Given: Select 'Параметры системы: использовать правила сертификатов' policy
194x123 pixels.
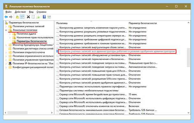Looking at the screenshot, I should point(93,86).
